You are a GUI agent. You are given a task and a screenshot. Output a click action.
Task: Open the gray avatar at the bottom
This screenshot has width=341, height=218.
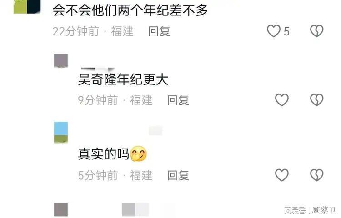tap(61, 209)
